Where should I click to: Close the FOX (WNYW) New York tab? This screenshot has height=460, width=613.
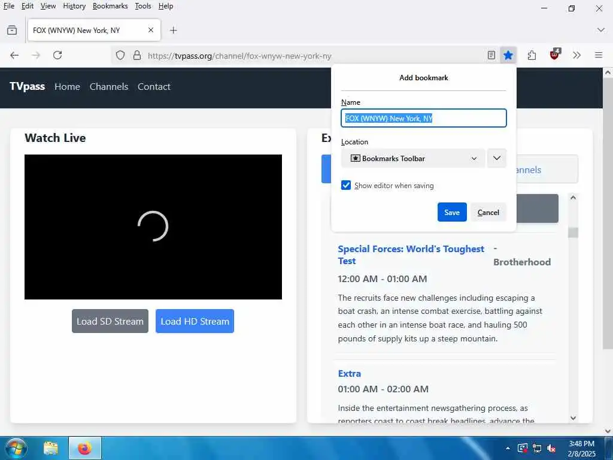151,30
